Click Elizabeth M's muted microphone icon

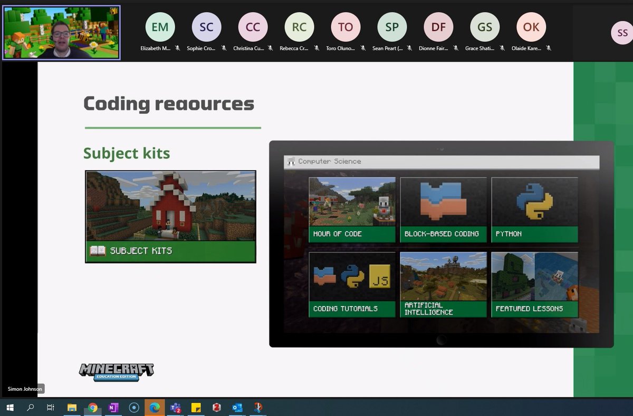tap(177, 48)
